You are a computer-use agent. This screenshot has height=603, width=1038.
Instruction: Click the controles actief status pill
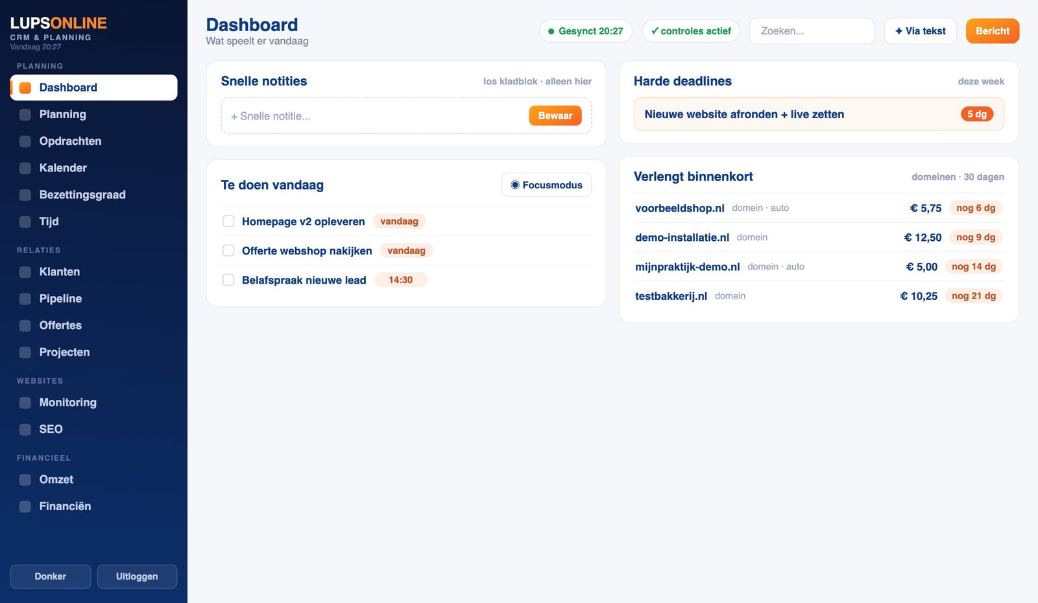coord(691,31)
